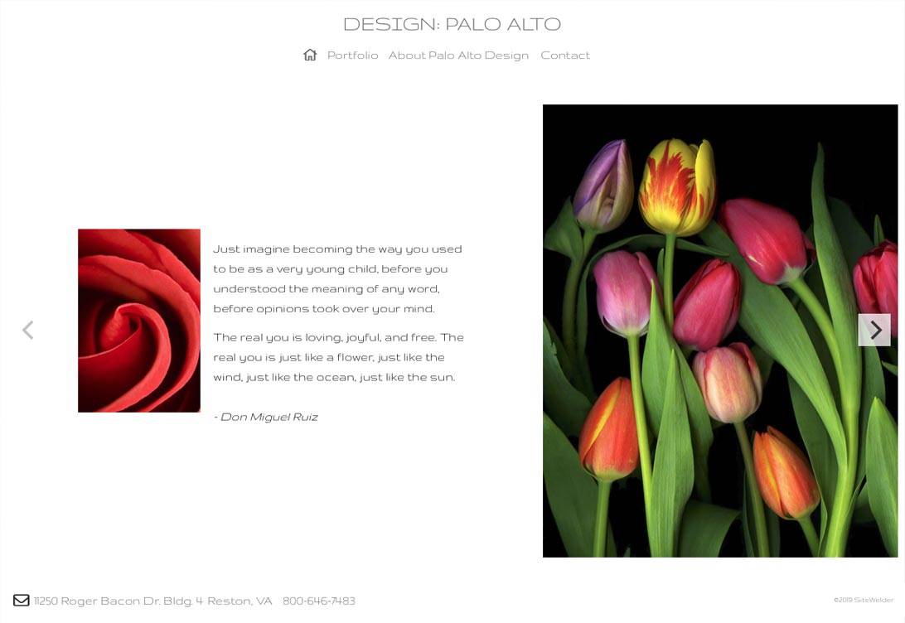Screen dimensions: 905x623
Task: Click the 'The real you is loving' paragraph
Action: [338, 357]
